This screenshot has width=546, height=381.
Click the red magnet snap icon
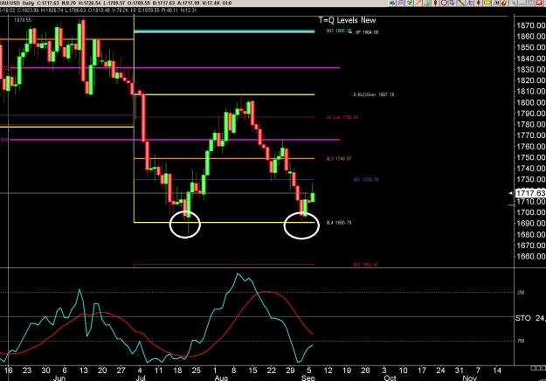(504, 3)
